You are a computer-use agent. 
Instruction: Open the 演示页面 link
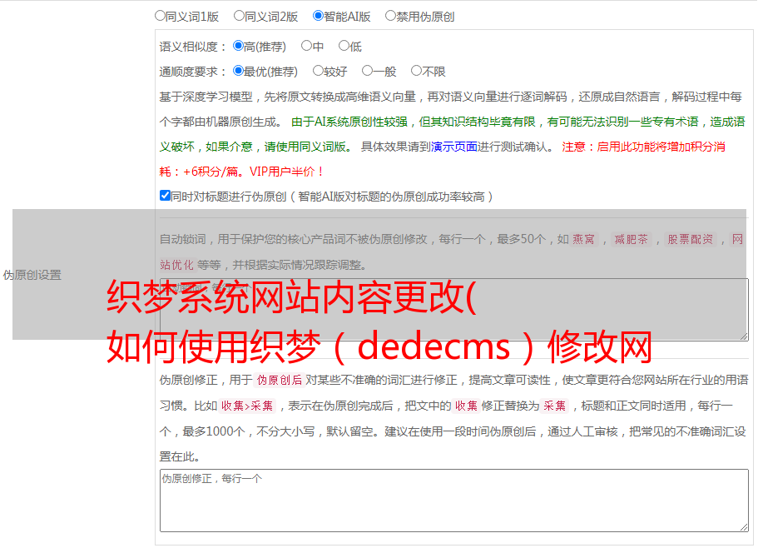[x=454, y=147]
